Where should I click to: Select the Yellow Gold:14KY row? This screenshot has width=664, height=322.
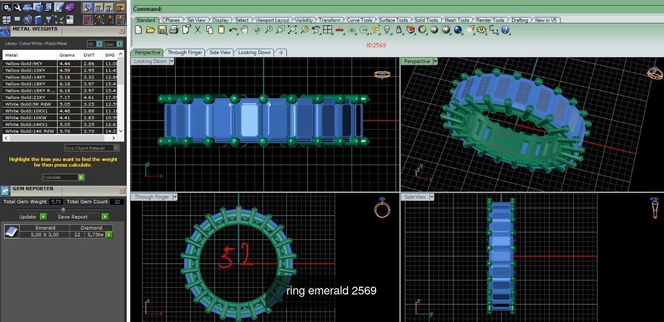(x=61, y=77)
